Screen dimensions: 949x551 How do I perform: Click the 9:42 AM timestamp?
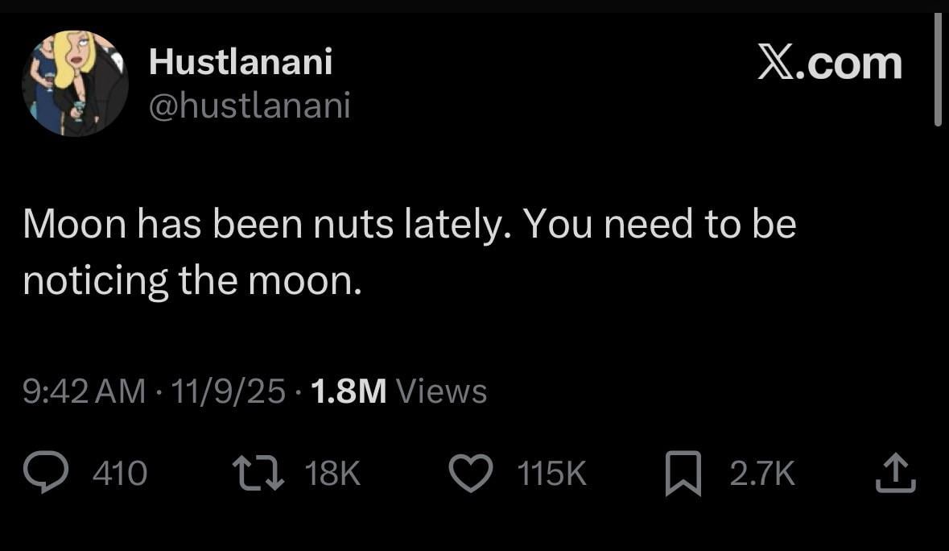pyautogui.click(x=85, y=391)
